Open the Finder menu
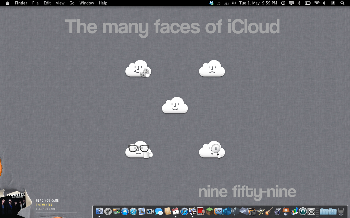The width and height of the screenshot is (350, 218). point(21,3)
